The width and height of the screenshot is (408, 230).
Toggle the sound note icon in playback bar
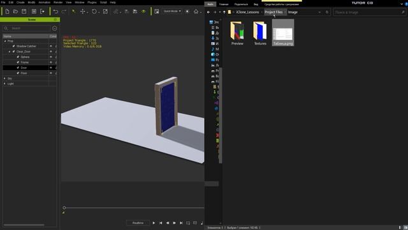point(201,223)
